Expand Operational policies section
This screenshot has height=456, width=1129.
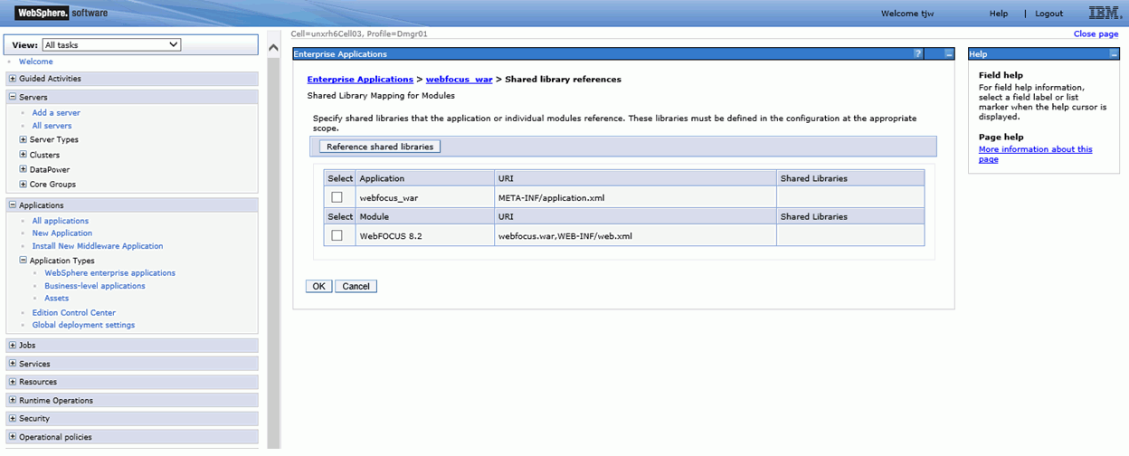[x=12, y=437]
